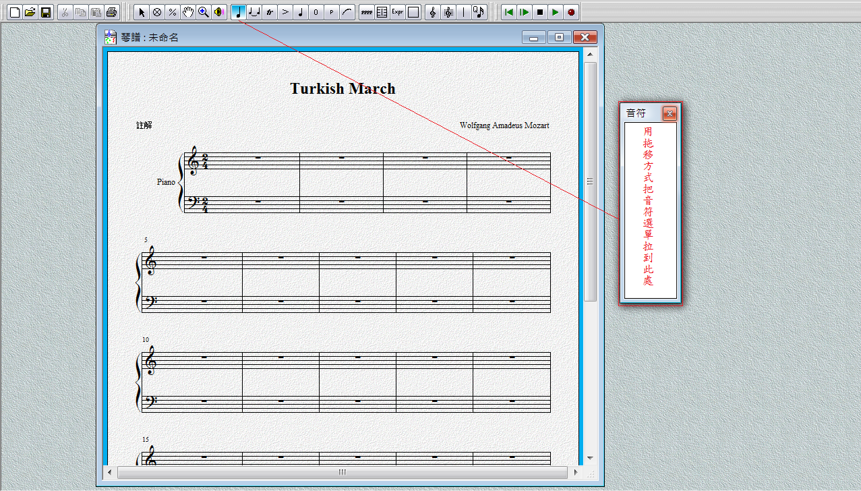Open the pppp dynamics tool
This screenshot has height=491, width=861.
pos(366,12)
